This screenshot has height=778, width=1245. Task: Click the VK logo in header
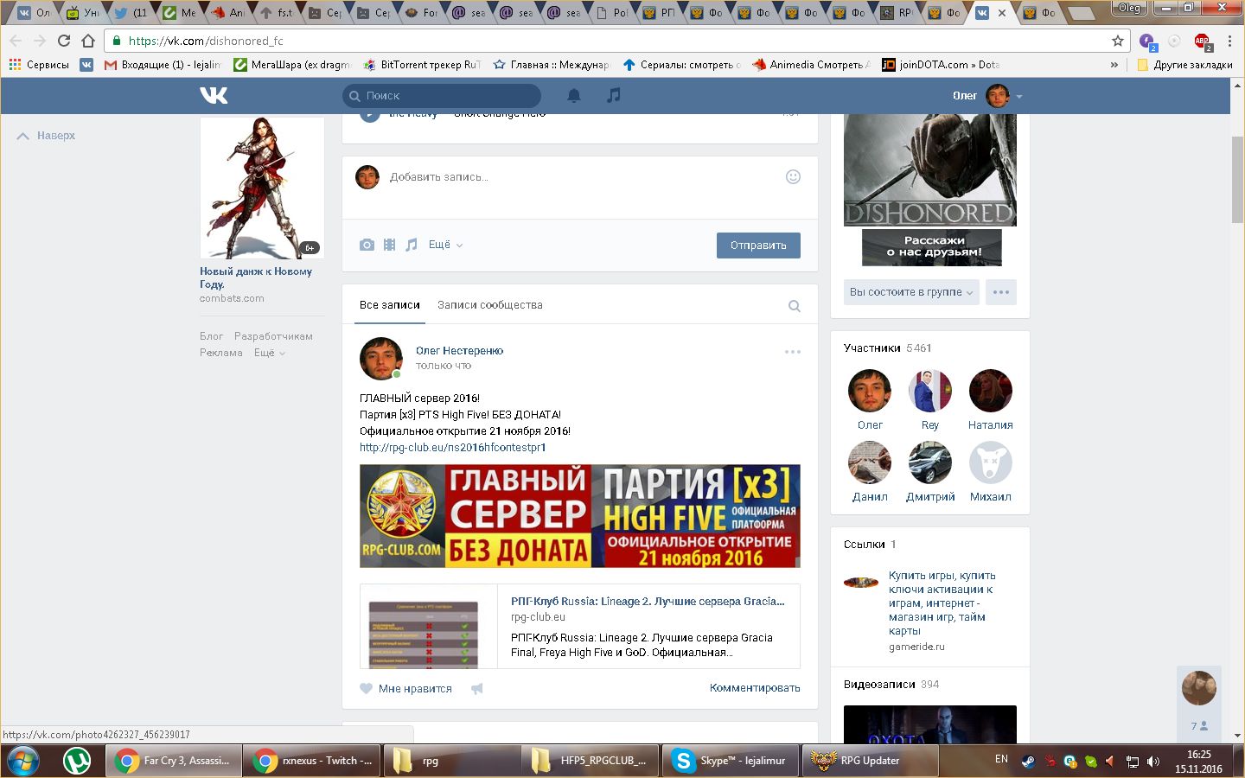coord(214,95)
